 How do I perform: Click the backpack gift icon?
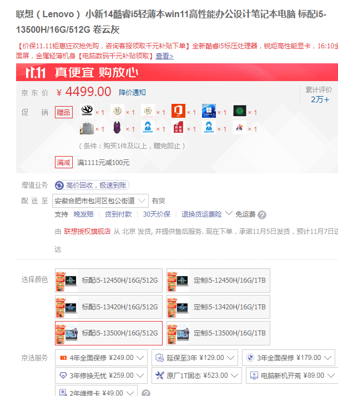87,129
